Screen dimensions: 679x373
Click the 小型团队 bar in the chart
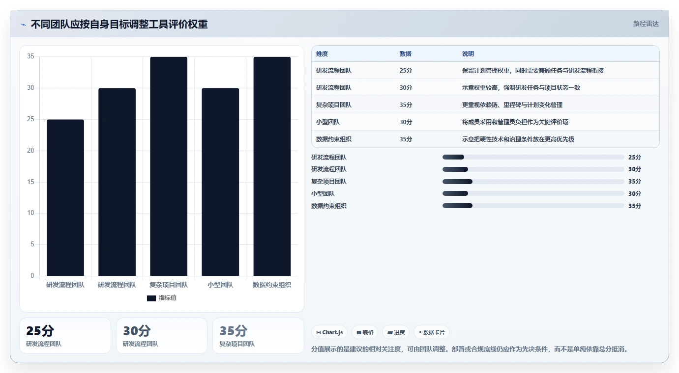pos(220,182)
